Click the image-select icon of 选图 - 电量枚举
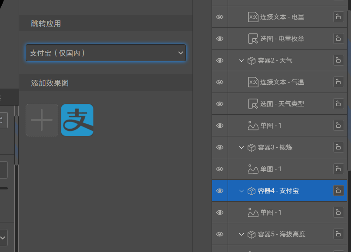 pyautogui.click(x=253, y=39)
